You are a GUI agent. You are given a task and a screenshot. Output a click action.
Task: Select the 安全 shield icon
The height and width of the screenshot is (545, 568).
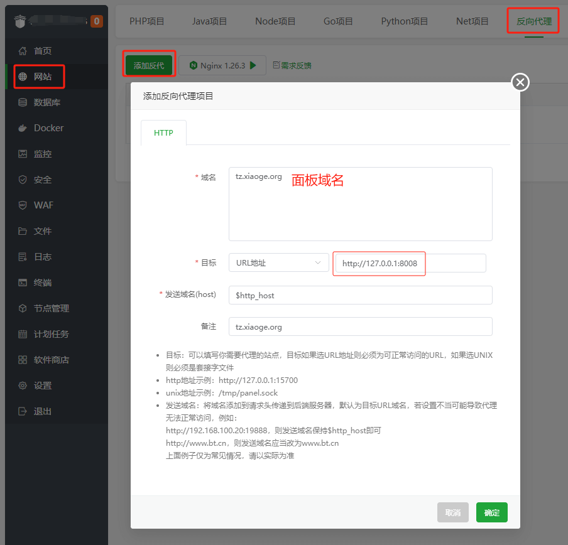(23, 180)
